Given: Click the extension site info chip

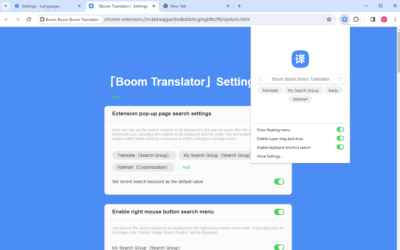Looking at the screenshot, I should pyautogui.click(x=70, y=19).
